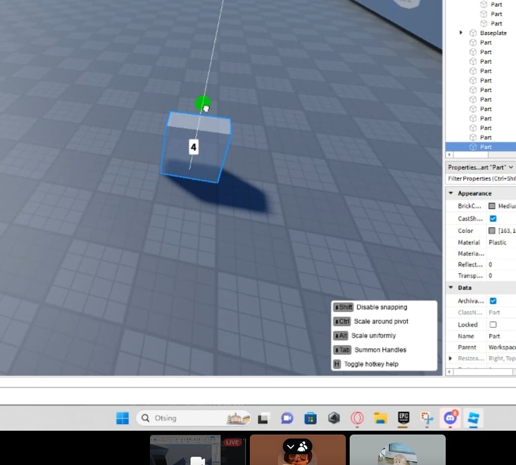This screenshot has width=516, height=465.
Task: Collapse the Data section
Action: pos(451,287)
